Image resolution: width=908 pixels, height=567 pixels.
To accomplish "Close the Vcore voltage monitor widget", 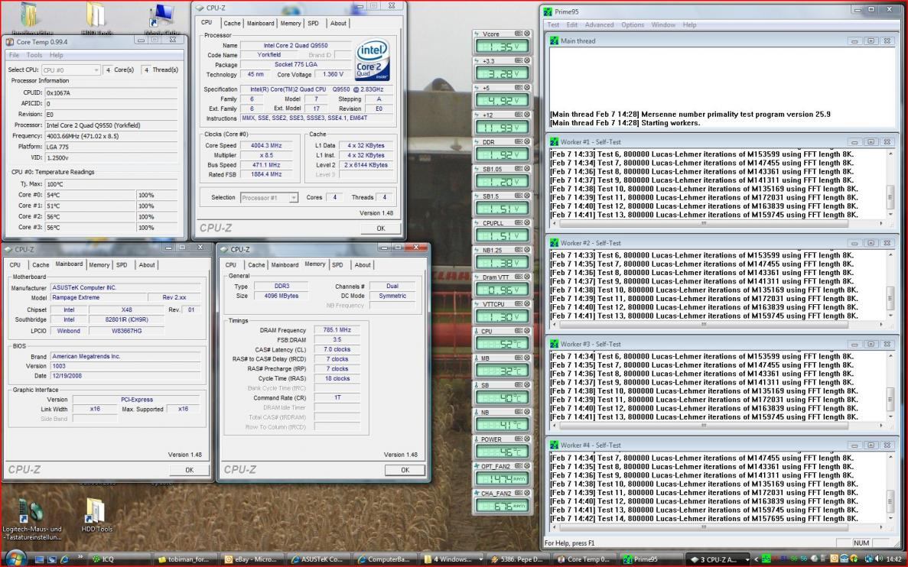I will (x=527, y=34).
